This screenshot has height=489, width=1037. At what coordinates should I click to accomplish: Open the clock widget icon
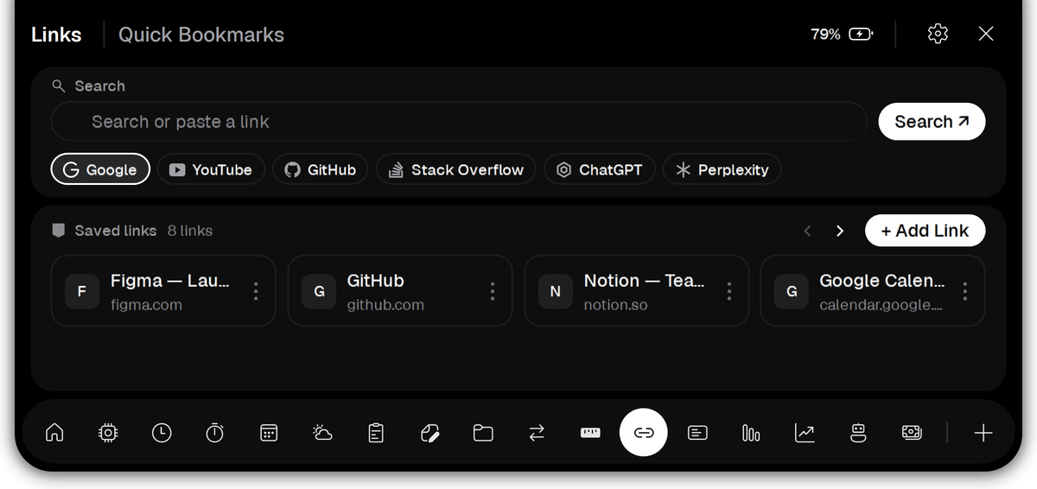click(x=162, y=433)
